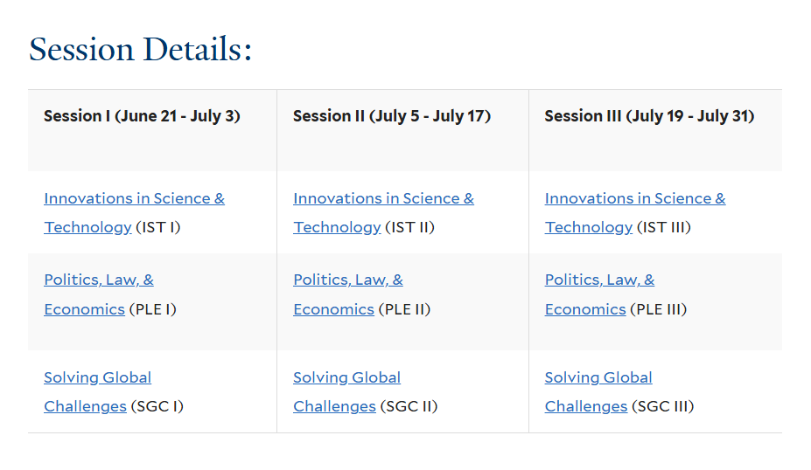This screenshot has height=470, width=811.
Task: Open Innovations in Science & link under Session III
Action: click(x=634, y=198)
